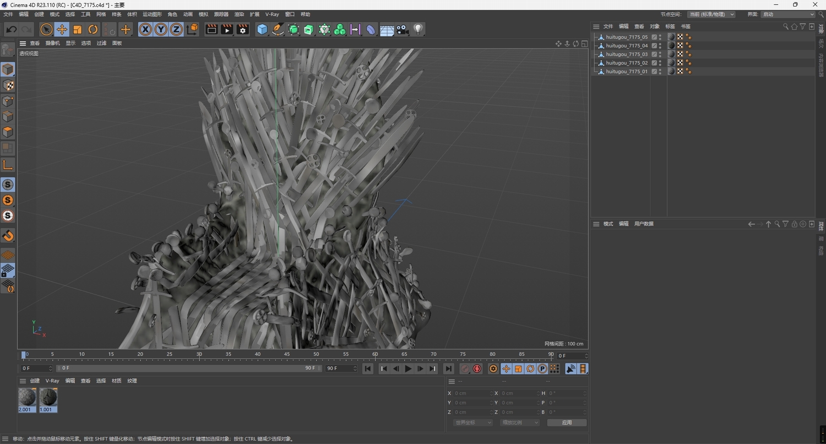826x444 pixels.
Task: Toggle the Y axis lock button
Action: pyautogui.click(x=160, y=29)
